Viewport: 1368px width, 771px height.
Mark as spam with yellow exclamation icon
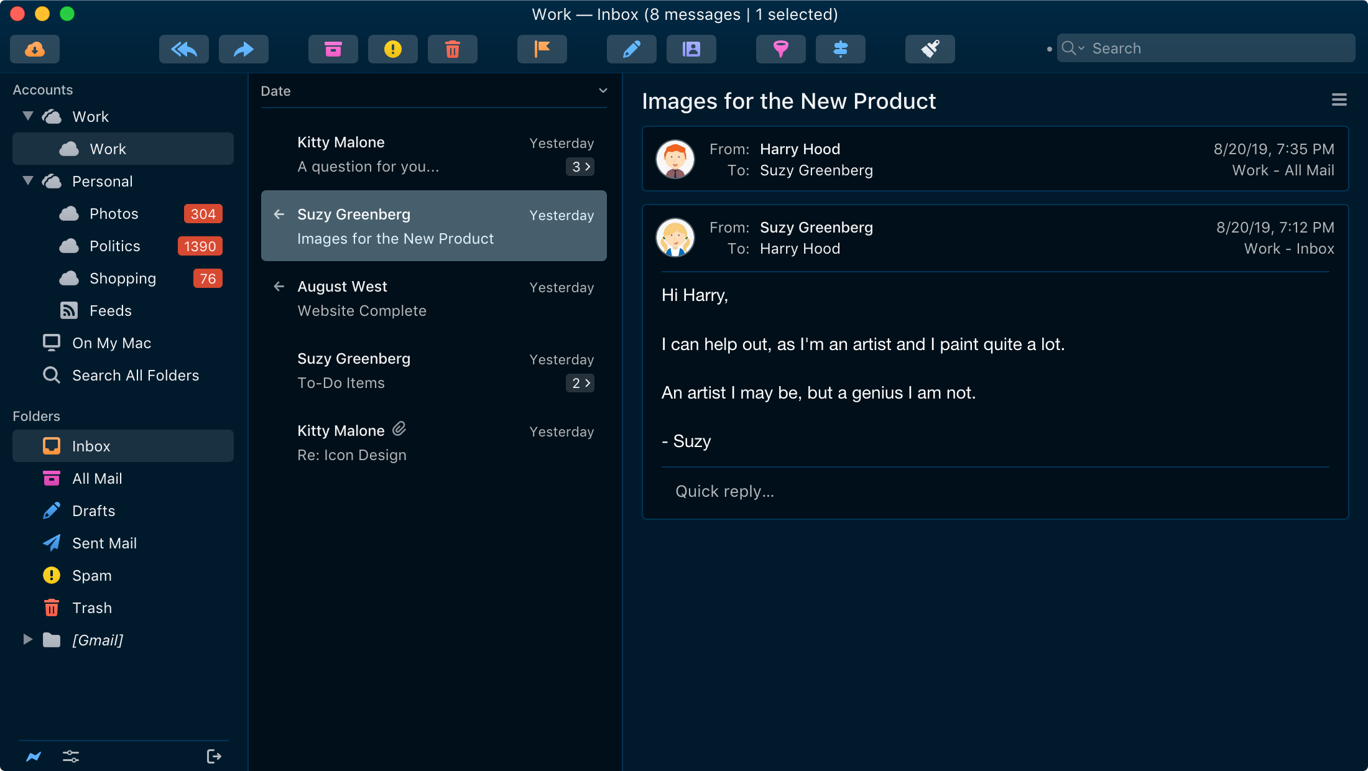tap(393, 49)
